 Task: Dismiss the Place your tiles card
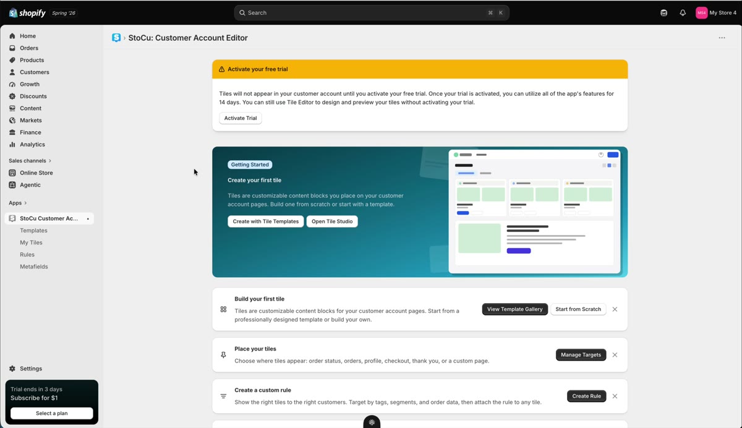pos(615,355)
